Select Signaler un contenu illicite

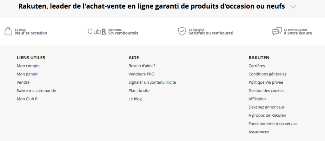click(x=152, y=82)
